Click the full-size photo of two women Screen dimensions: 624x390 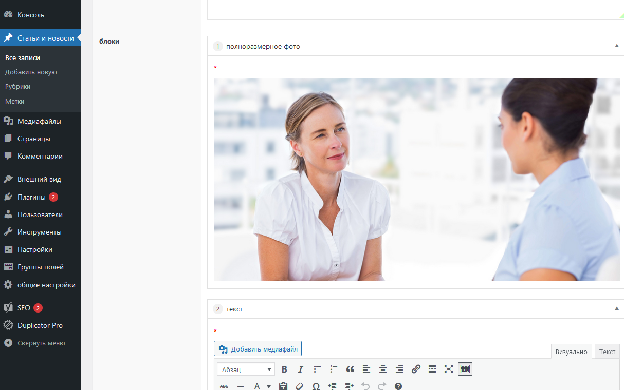(x=416, y=179)
